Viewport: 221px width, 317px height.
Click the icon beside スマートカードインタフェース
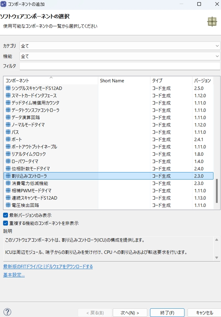click(x=8, y=96)
